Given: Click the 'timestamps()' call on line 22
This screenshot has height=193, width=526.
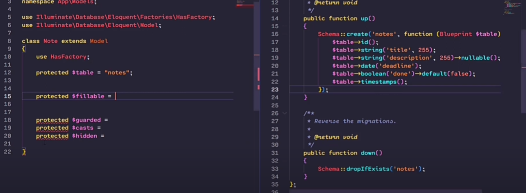Looking at the screenshot, I should pyautogui.click(x=382, y=82).
